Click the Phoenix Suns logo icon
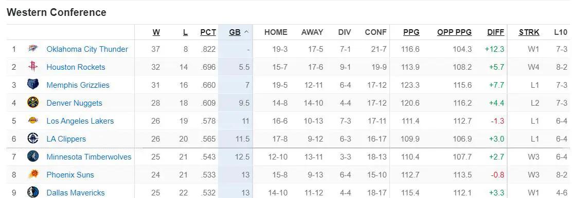 (33, 174)
